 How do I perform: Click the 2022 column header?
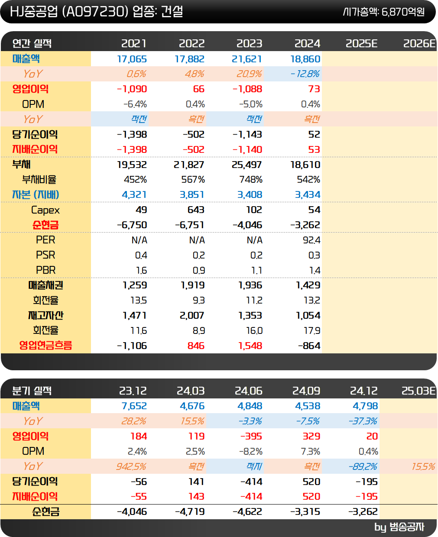pos(191,43)
